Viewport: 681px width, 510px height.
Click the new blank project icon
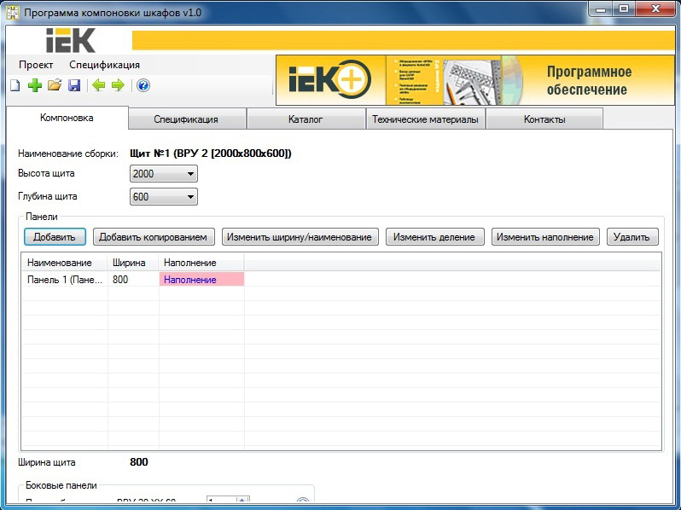point(15,85)
